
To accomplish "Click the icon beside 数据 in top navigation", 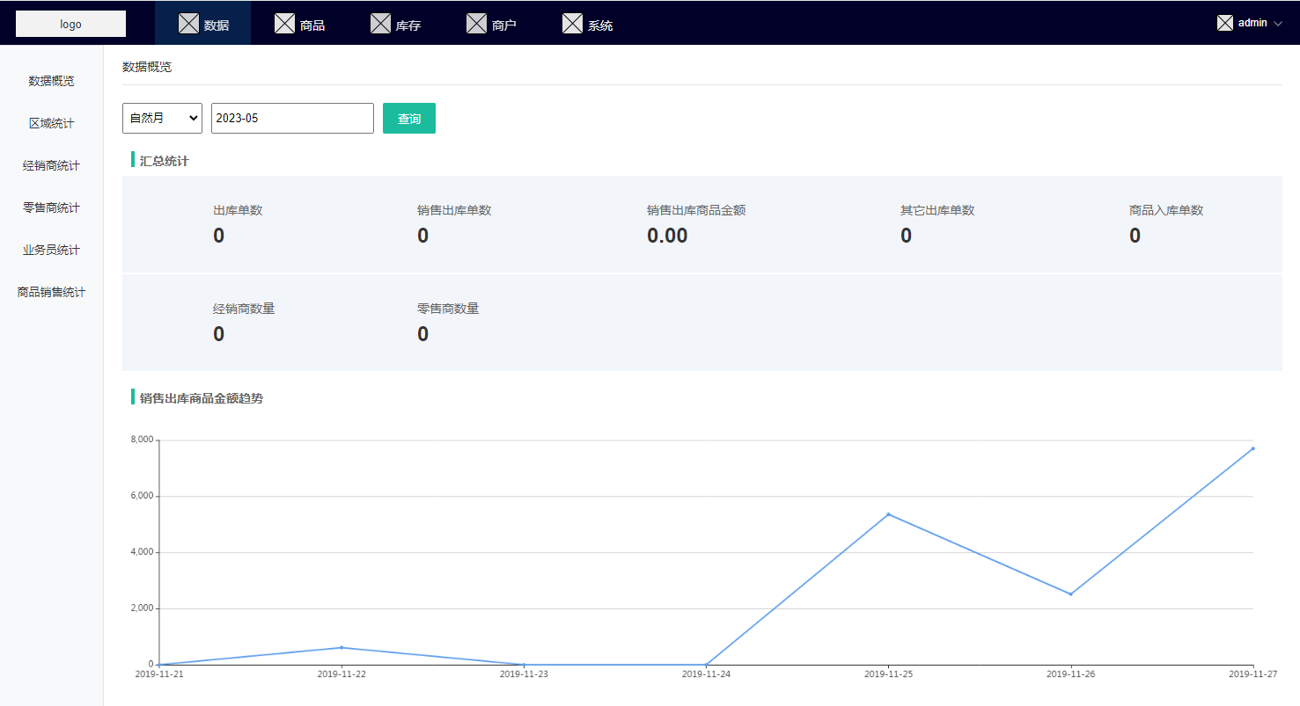I will coord(188,24).
